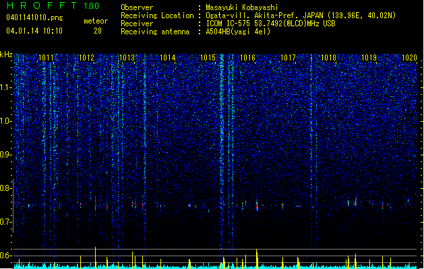Click the 0.6 kHz frequency axis label

pyautogui.click(x=6, y=256)
